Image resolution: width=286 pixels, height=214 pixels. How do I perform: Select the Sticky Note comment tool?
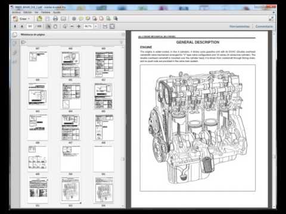coord(81,18)
